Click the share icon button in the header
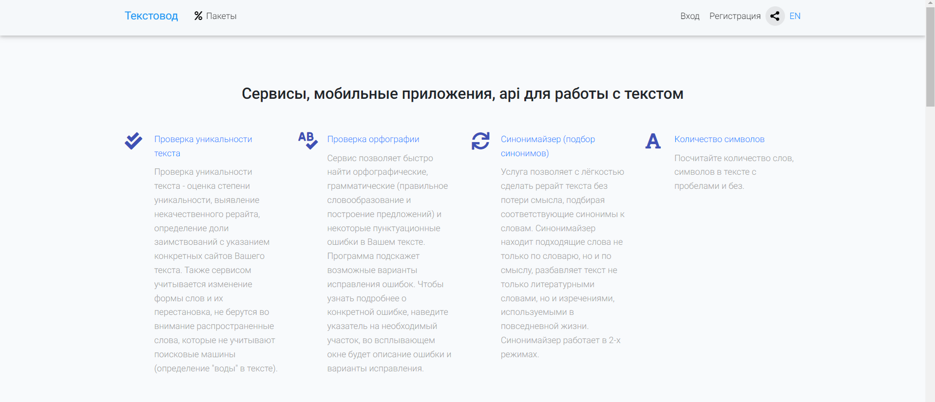 pos(775,16)
